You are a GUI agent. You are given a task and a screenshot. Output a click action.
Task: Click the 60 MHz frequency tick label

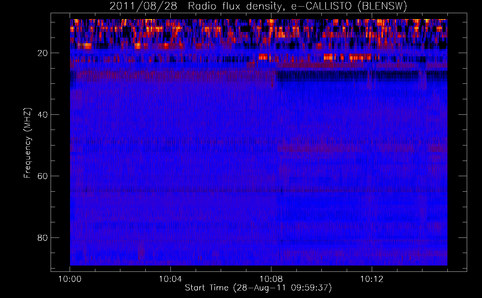pyautogui.click(x=43, y=176)
